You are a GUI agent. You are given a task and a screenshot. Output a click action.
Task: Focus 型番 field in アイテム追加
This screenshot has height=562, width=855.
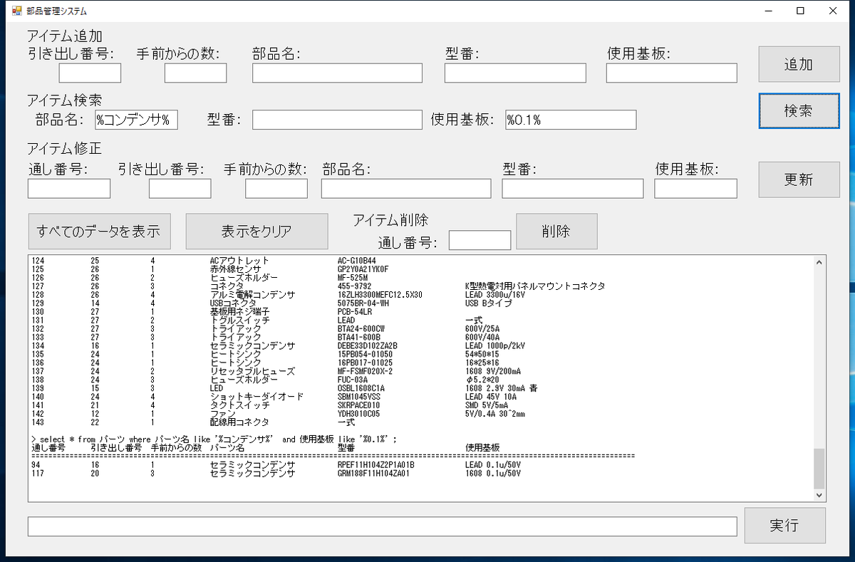[x=515, y=73]
